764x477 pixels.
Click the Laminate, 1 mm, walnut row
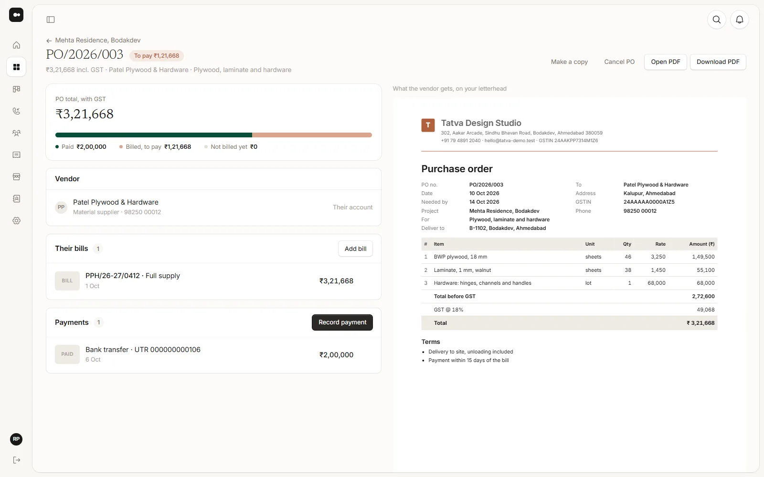569,270
